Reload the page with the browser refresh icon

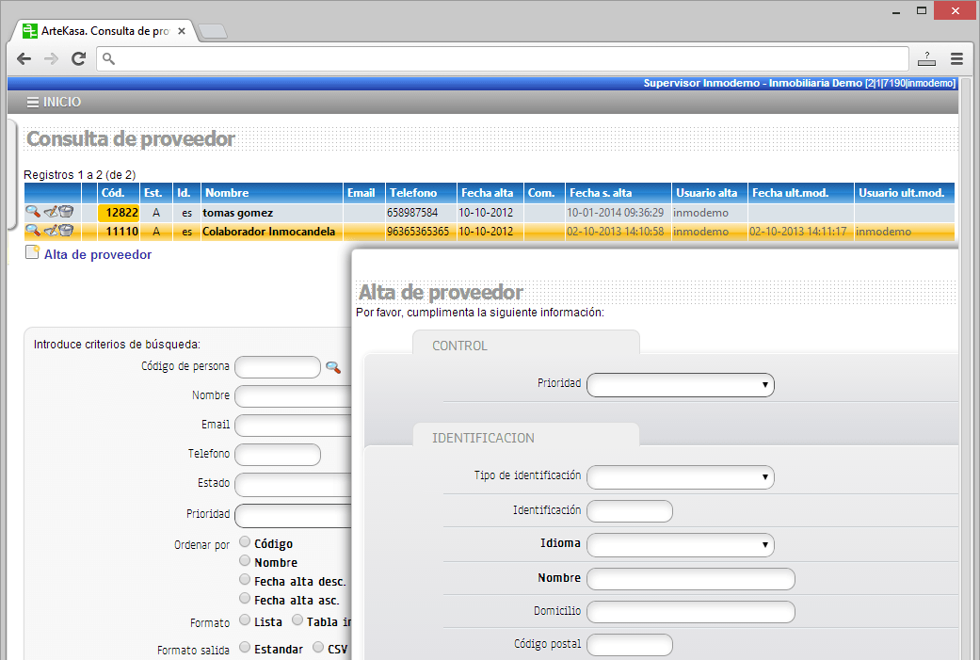click(79, 58)
